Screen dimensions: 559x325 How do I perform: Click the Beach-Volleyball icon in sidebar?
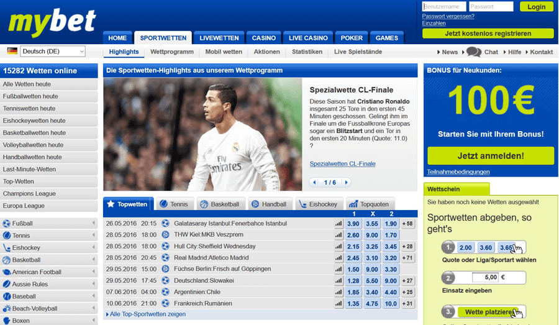6,308
